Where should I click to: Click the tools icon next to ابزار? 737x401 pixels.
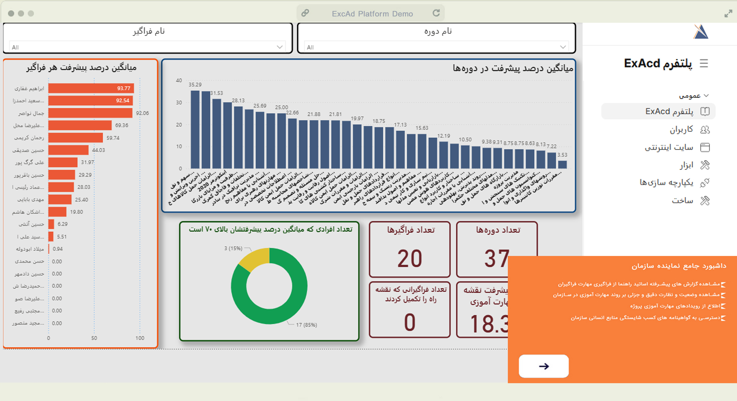(x=705, y=165)
